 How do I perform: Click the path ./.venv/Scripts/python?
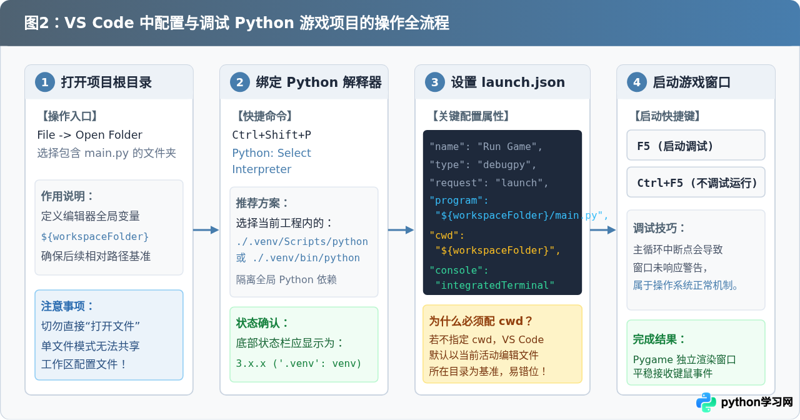coord(302,241)
